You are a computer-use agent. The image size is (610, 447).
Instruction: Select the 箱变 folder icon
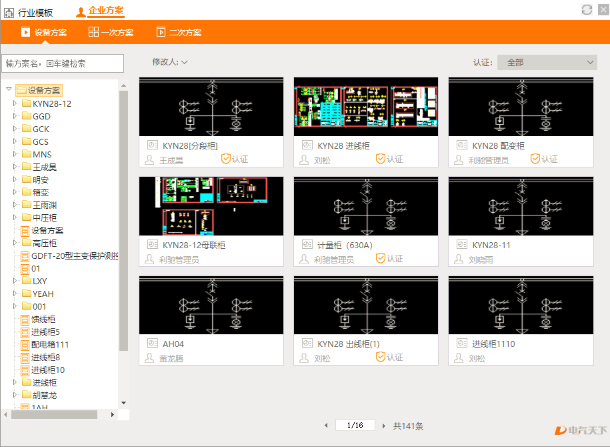(x=27, y=192)
